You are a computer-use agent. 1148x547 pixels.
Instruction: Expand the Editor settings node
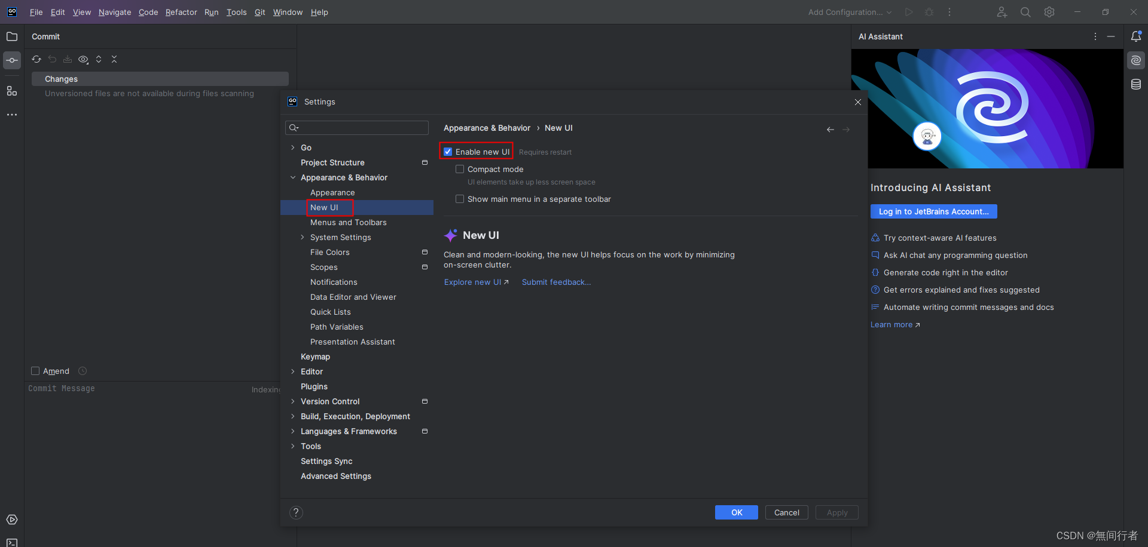(x=292, y=371)
